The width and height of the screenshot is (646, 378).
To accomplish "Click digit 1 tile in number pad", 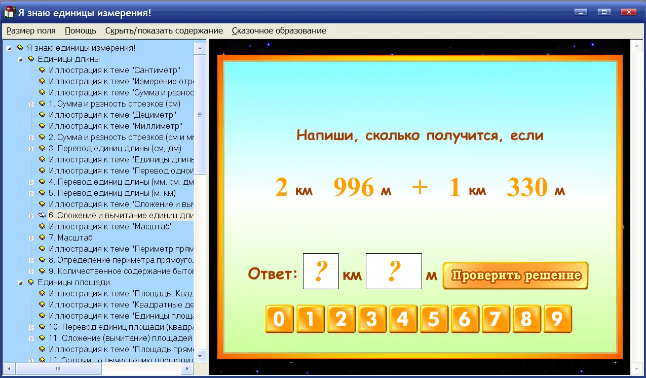I will [310, 319].
